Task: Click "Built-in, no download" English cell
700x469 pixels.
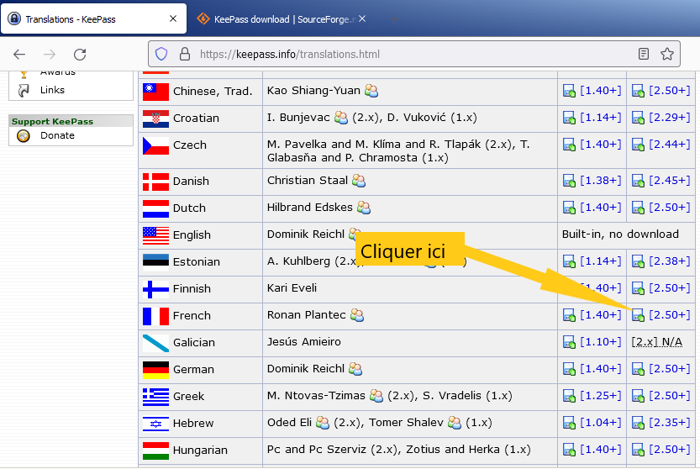Action: [620, 234]
